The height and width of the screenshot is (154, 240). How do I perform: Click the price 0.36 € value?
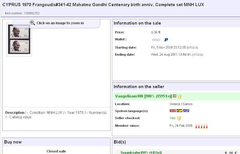(156, 32)
